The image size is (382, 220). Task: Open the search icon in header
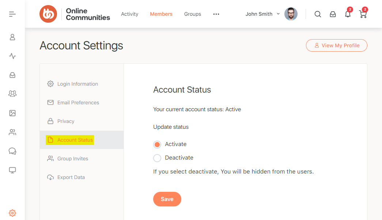pos(318,14)
